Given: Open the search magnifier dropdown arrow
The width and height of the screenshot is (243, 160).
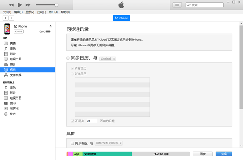Looking at the screenshot, I should [x=189, y=5].
